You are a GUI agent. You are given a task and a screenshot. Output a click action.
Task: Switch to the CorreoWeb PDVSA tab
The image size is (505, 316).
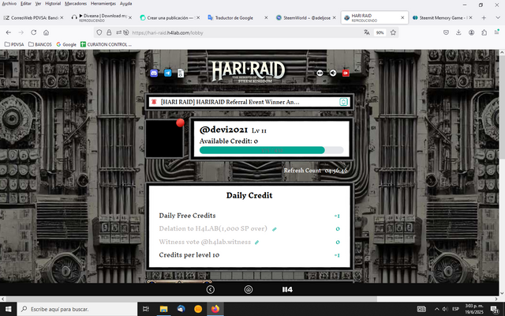tap(33, 17)
